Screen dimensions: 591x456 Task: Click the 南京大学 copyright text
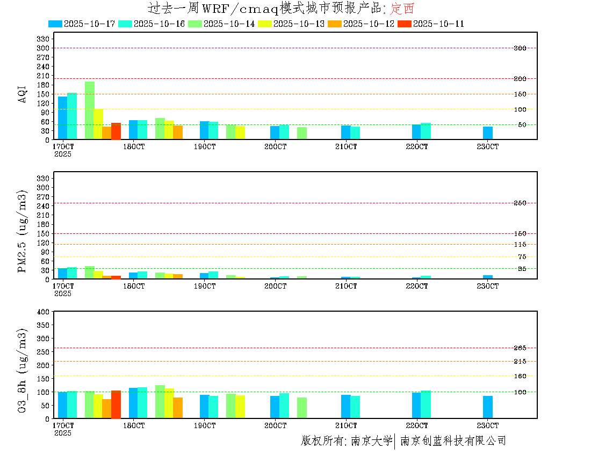point(371,441)
